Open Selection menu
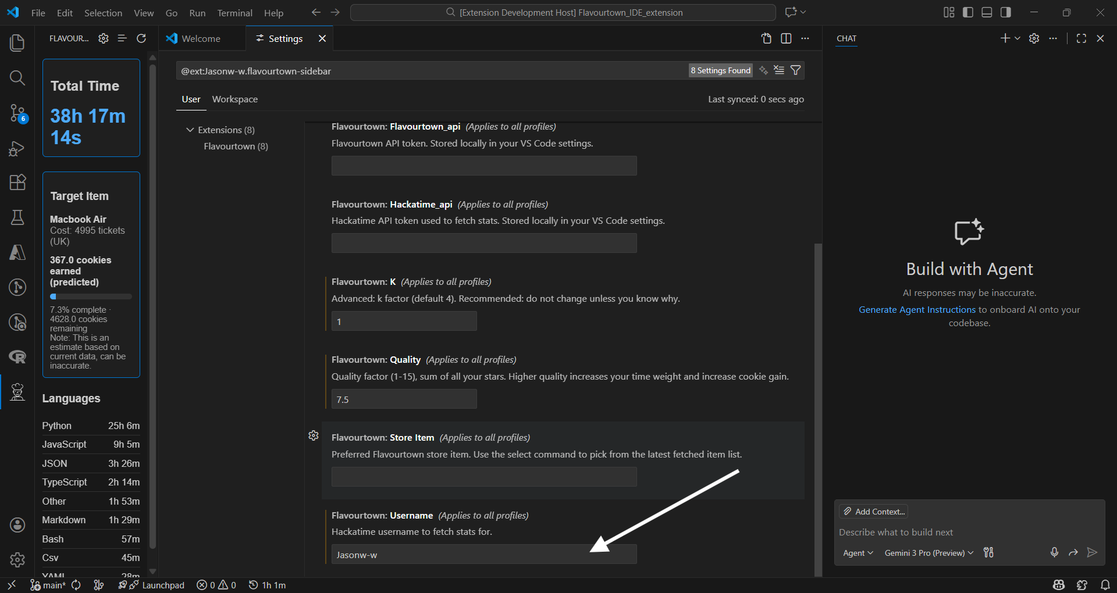Viewport: 1117px width, 593px height. point(104,13)
